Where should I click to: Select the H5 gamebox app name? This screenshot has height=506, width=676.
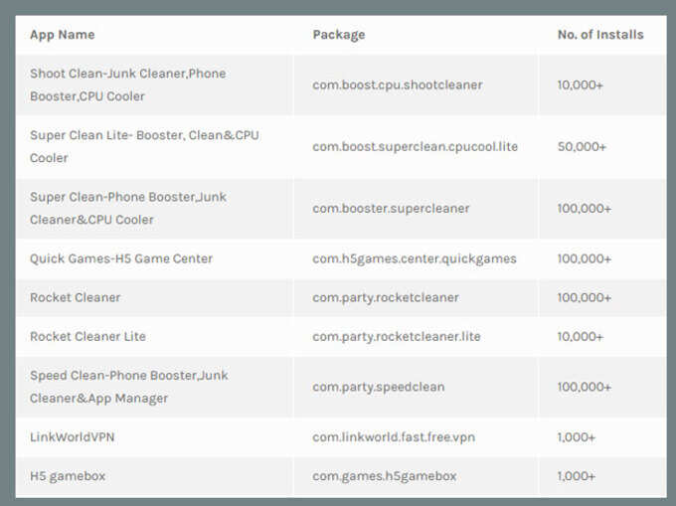click(68, 476)
